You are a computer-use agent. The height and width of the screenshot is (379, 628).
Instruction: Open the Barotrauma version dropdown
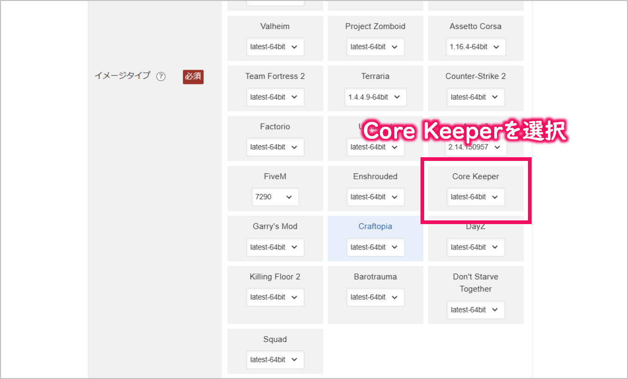click(x=375, y=297)
